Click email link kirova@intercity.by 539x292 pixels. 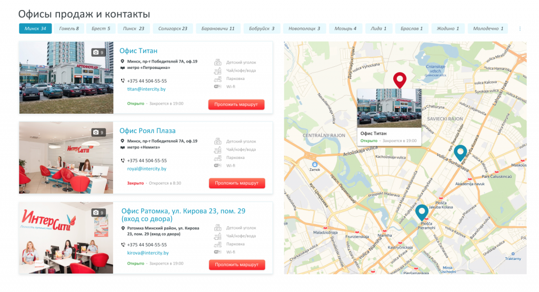coord(148,253)
